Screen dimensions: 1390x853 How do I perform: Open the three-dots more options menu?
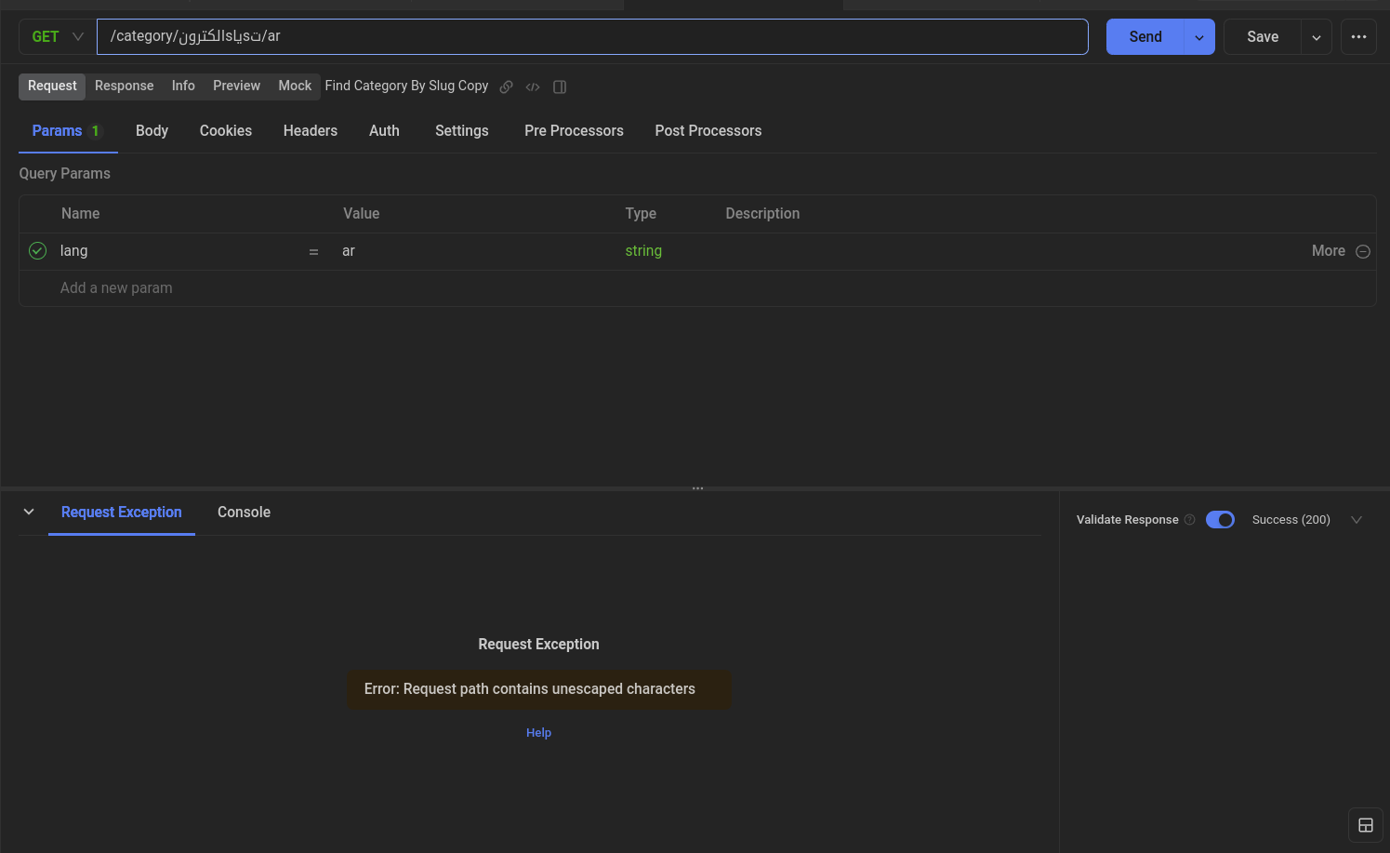coord(1358,37)
